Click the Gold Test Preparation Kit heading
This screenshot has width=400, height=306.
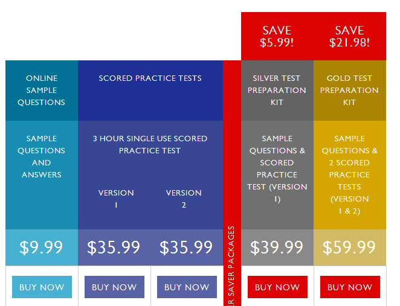pyautogui.click(x=350, y=90)
